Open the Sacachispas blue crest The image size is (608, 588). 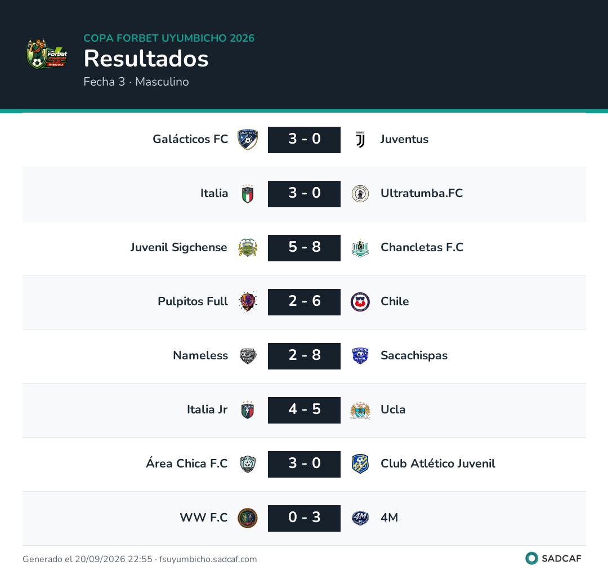(x=360, y=355)
